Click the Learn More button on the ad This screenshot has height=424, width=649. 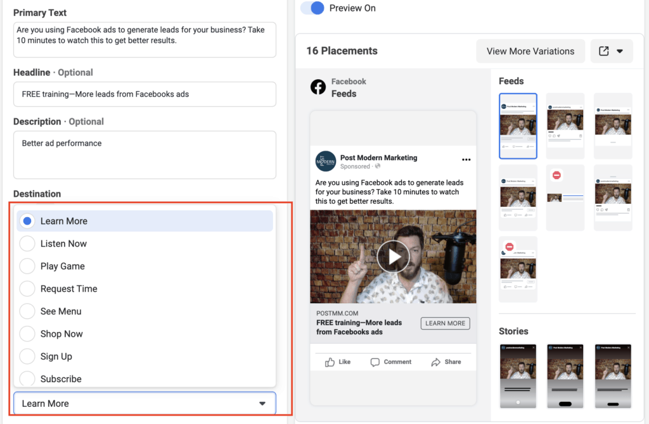coord(445,323)
